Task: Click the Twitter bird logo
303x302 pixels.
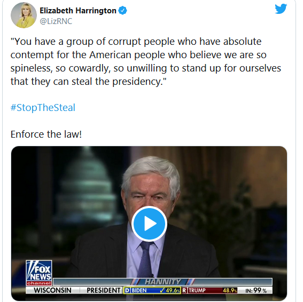Action: (281, 9)
